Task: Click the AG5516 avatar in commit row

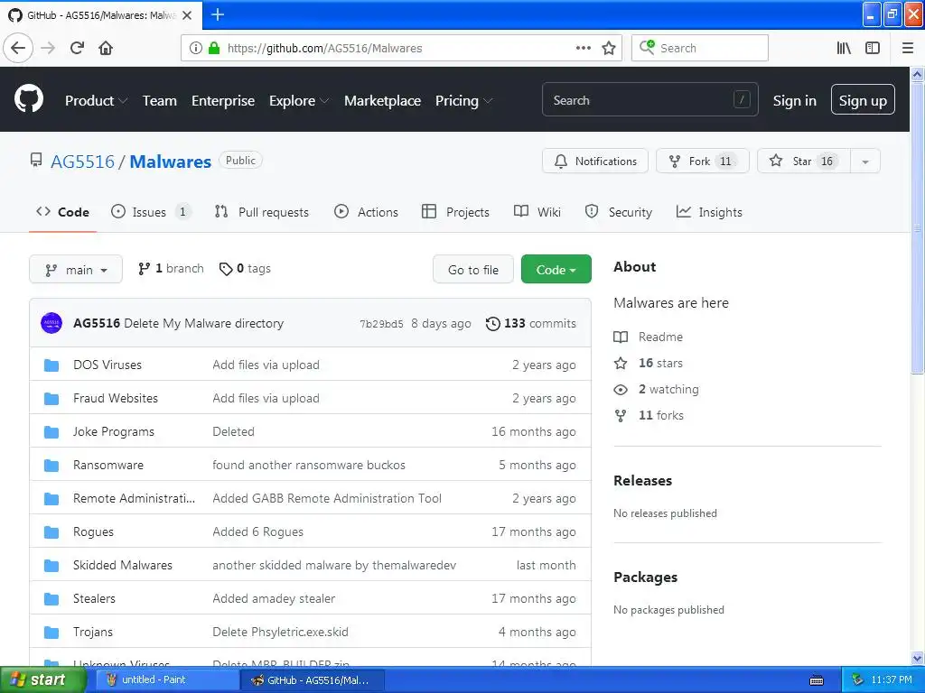Action: 51,323
